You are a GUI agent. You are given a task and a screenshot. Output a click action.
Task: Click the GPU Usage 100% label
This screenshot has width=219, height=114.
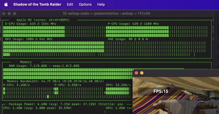point(29,39)
